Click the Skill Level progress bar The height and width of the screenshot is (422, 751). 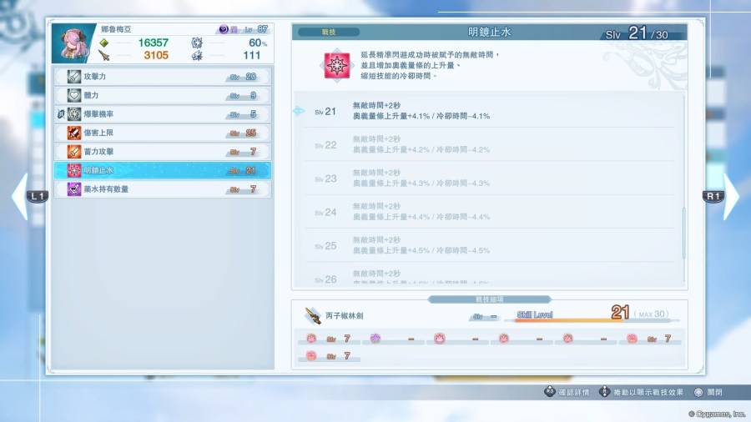tap(592, 320)
